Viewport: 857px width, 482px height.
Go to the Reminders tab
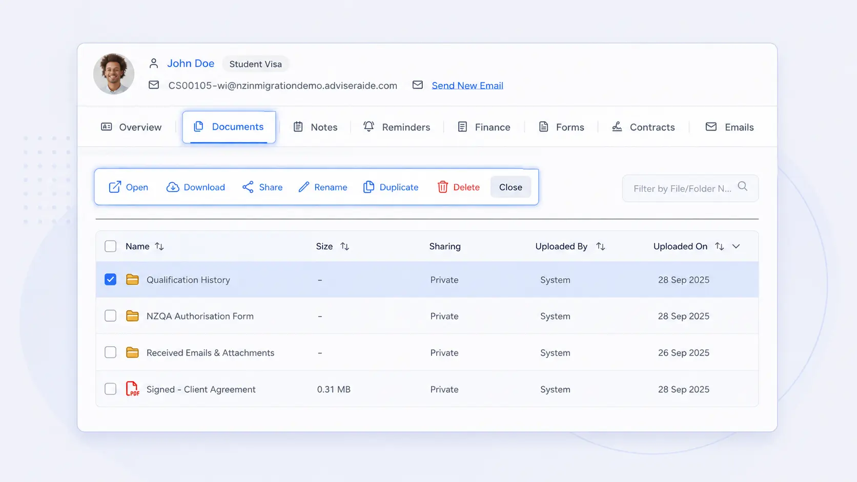pyautogui.click(x=397, y=127)
